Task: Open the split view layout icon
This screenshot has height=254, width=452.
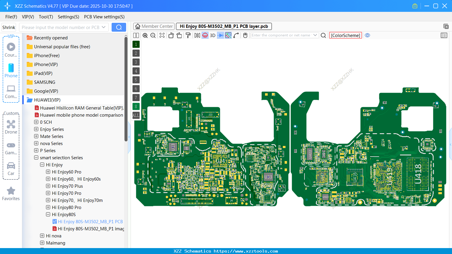Action: [x=136, y=36]
